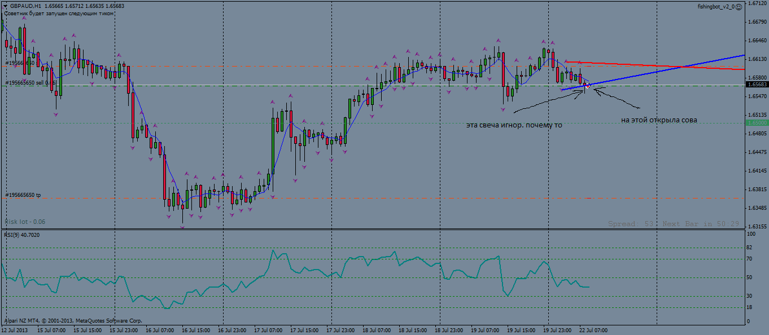Select the thick blue trend line
Viewport: 769px width, 335px height.
pyautogui.click(x=653, y=72)
